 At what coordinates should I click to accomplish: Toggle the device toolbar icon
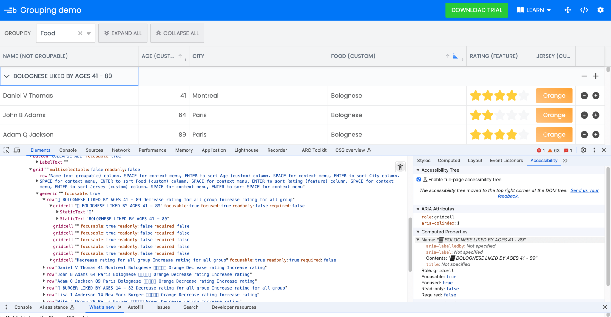point(17,150)
